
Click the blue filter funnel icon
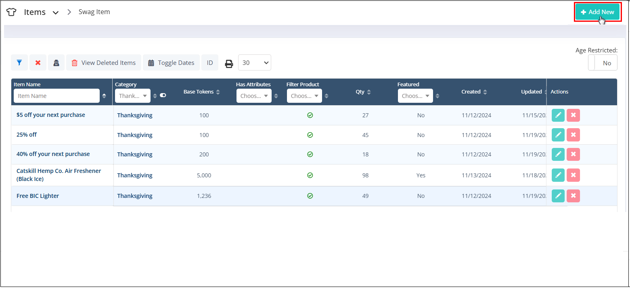pyautogui.click(x=19, y=63)
